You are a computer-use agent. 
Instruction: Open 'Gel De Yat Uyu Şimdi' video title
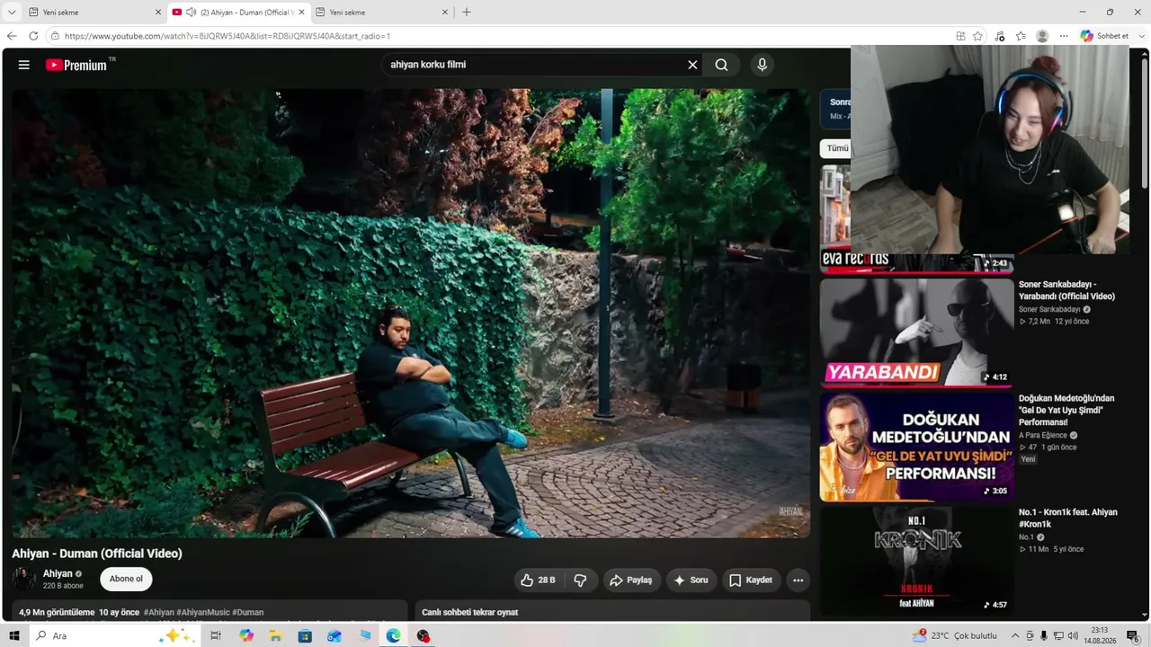[x=1066, y=410]
